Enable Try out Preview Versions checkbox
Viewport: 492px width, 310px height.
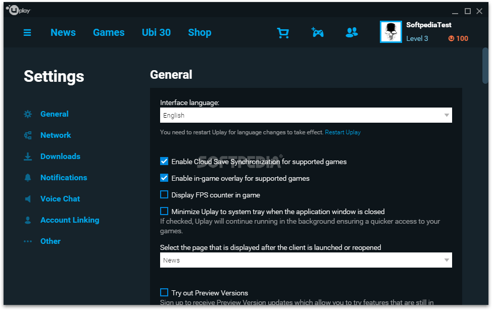[x=164, y=292]
